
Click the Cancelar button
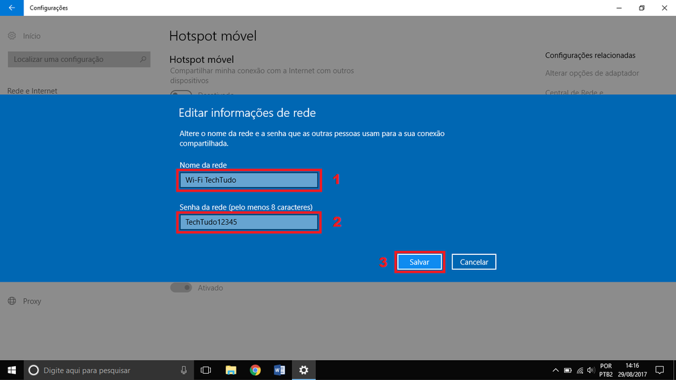(x=474, y=262)
